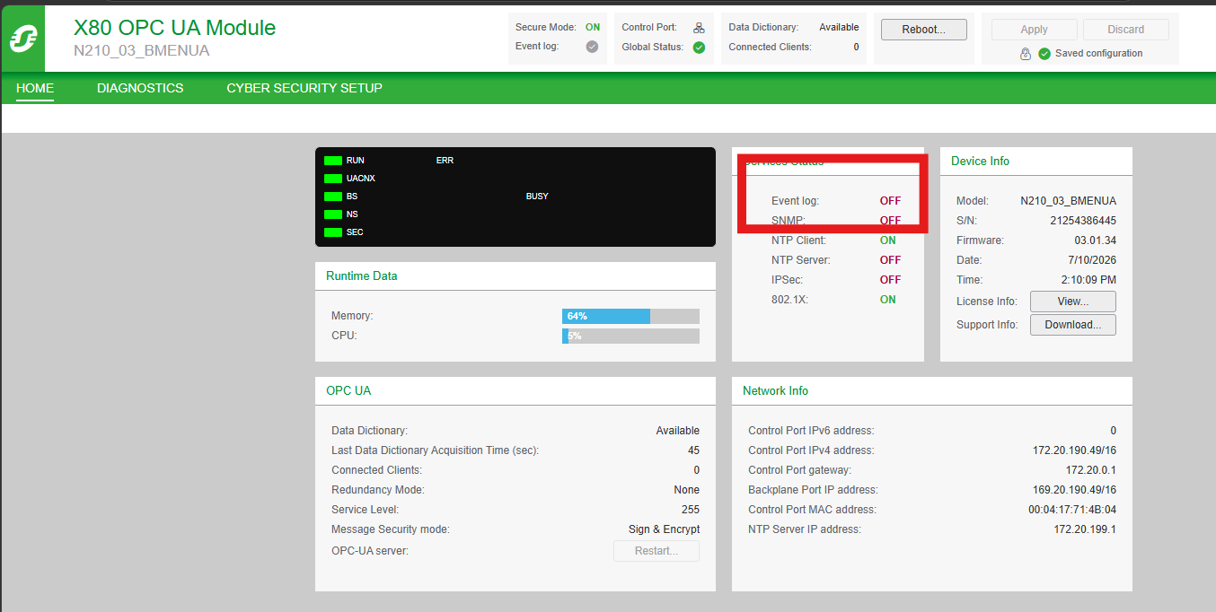Click the Global Status green check icon
Viewport: 1216px width, 612px height.
pyautogui.click(x=699, y=48)
